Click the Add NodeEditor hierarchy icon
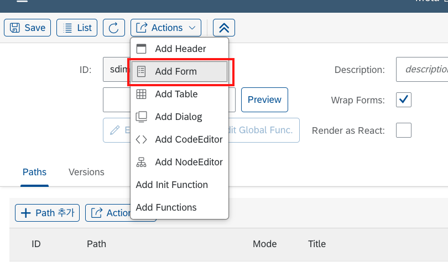The height and width of the screenshot is (272, 448). coord(141,162)
